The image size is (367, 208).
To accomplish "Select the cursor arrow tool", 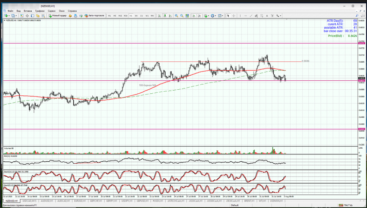I will point(228,16).
